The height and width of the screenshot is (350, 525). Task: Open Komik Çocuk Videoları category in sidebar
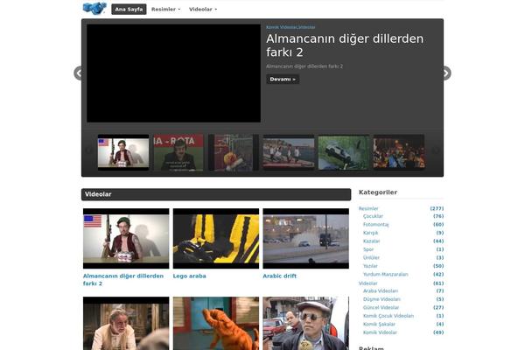pos(388,316)
